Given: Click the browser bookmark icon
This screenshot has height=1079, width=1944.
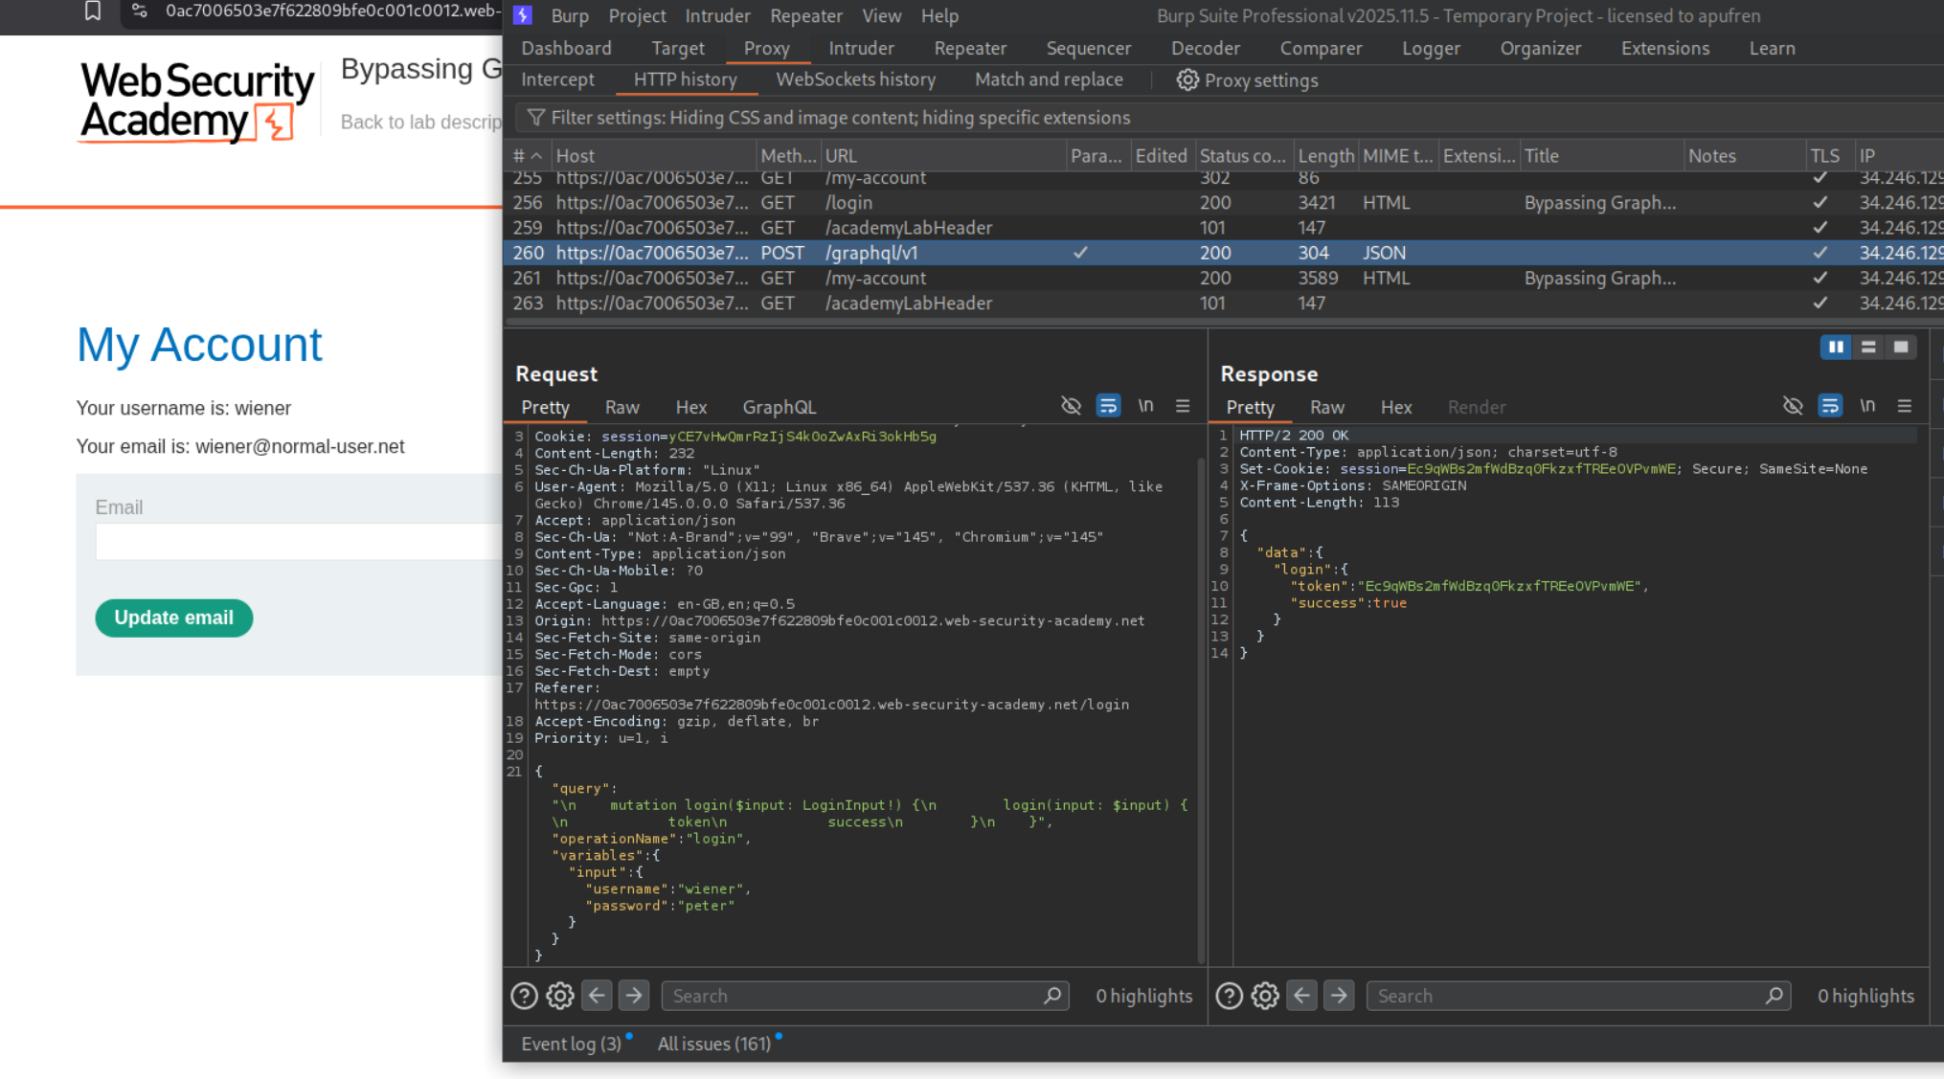Looking at the screenshot, I should click(x=93, y=11).
